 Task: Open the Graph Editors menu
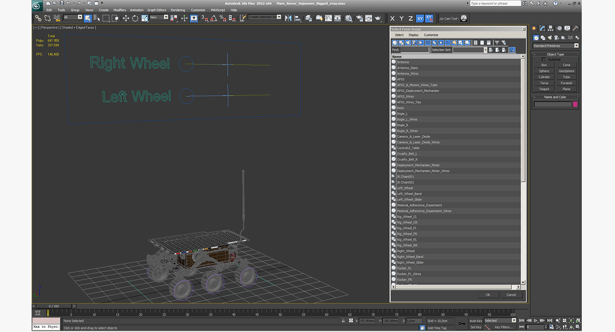[x=157, y=10]
